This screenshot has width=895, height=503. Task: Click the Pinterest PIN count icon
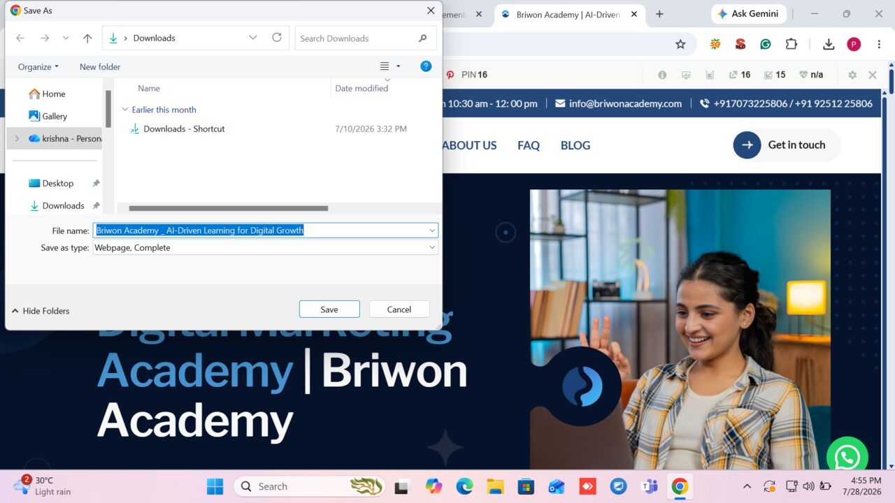coord(450,75)
